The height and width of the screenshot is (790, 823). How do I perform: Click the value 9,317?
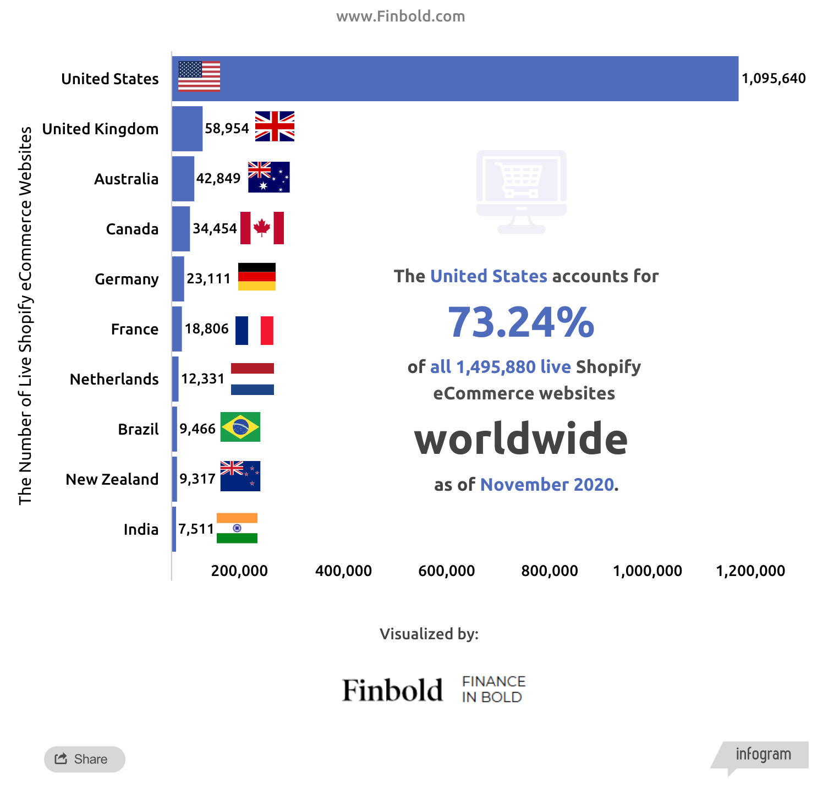pyautogui.click(x=197, y=479)
